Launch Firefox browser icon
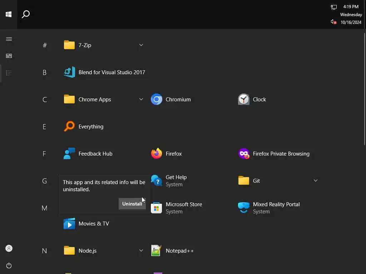This screenshot has height=274, width=366. [157, 153]
